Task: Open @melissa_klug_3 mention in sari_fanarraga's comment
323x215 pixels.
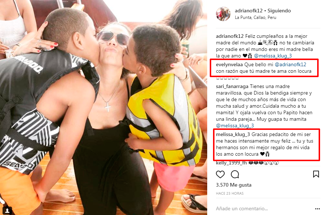Action: pos(235,126)
